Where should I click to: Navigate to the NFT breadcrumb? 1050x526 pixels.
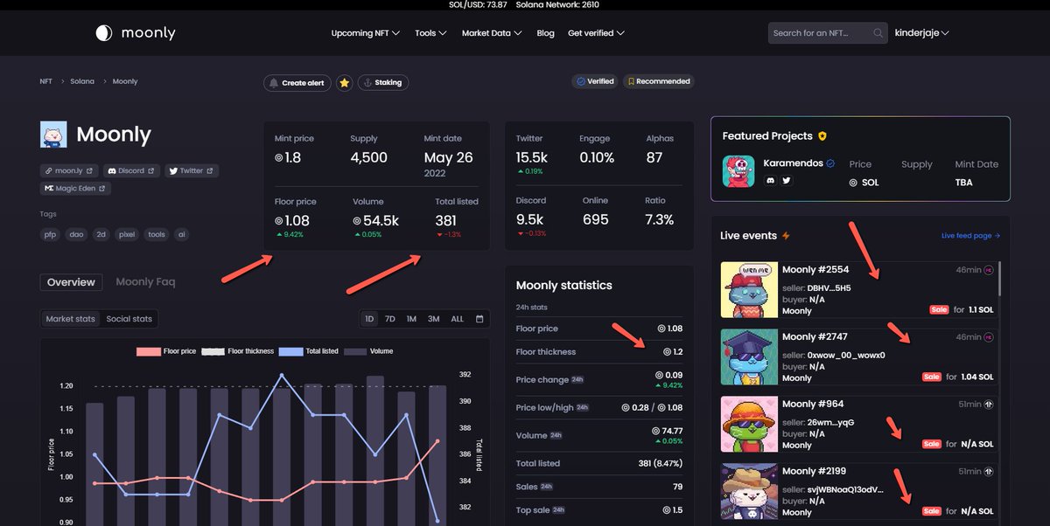[x=45, y=81]
